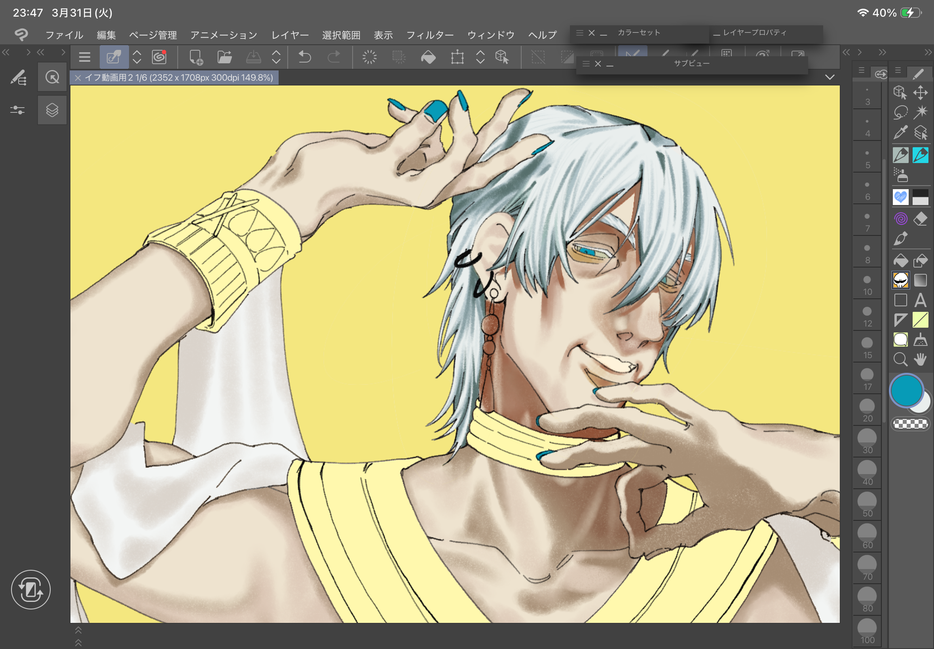The image size is (934, 649).
Task: Open the フィルター menu
Action: coord(430,35)
